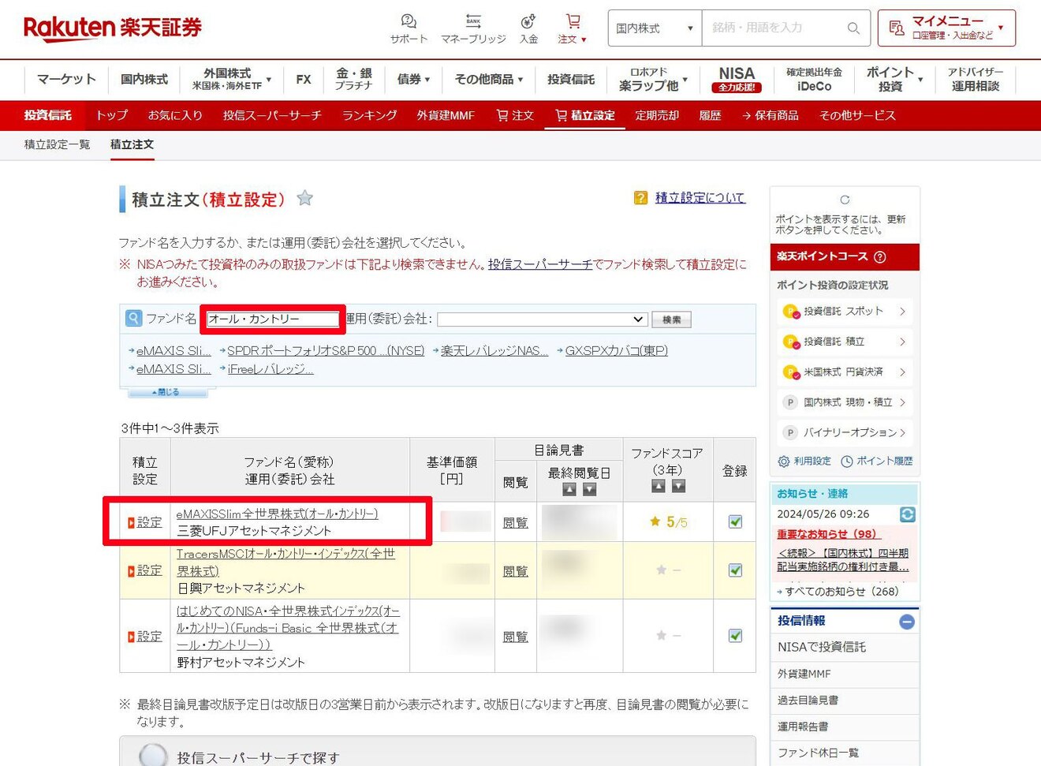Expand 債券 navigation dropdown
The image size is (1041, 766).
413,80
